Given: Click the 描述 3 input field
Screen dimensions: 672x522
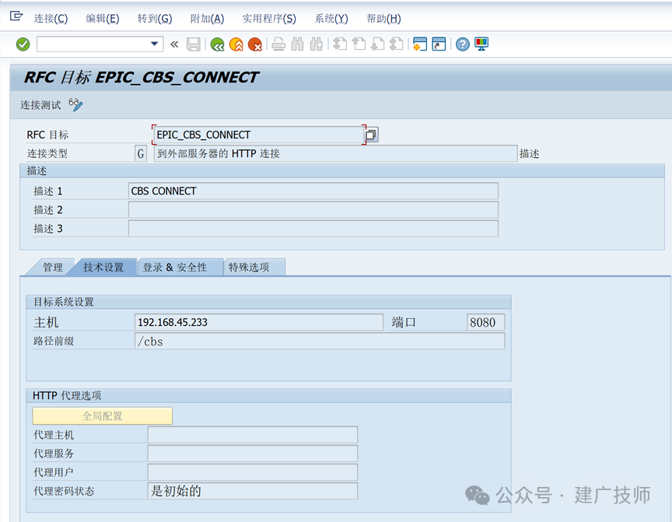Looking at the screenshot, I should click(x=313, y=229).
